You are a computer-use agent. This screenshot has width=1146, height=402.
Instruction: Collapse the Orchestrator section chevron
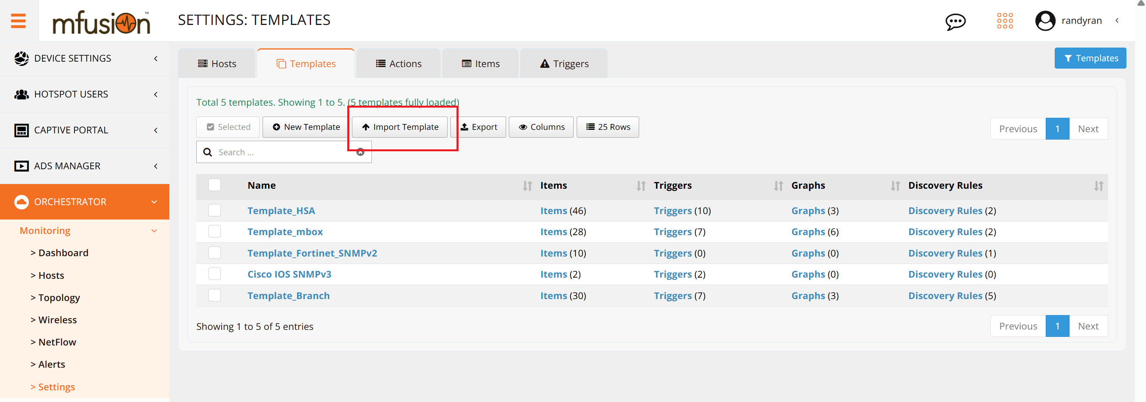tap(155, 202)
